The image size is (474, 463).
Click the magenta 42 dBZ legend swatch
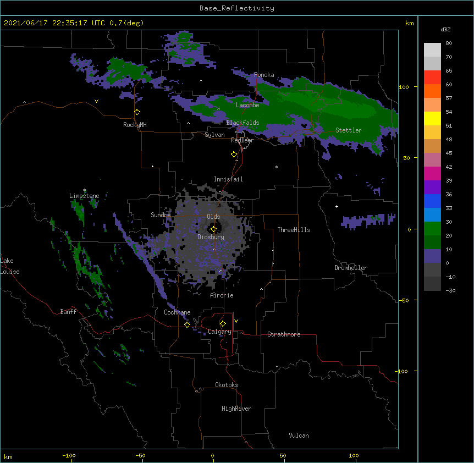pyautogui.click(x=432, y=173)
